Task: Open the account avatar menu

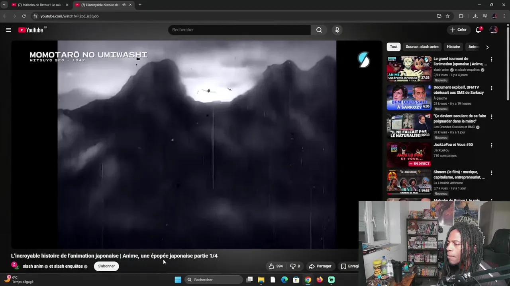Action: (494, 30)
